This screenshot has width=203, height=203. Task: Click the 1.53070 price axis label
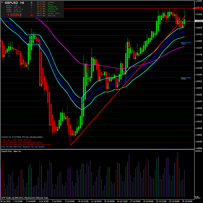click(199, 28)
